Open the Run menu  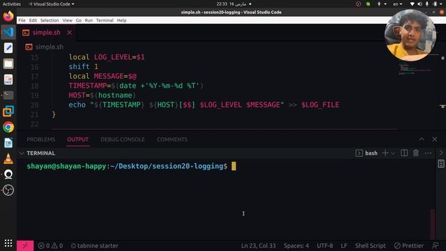[x=89, y=20]
